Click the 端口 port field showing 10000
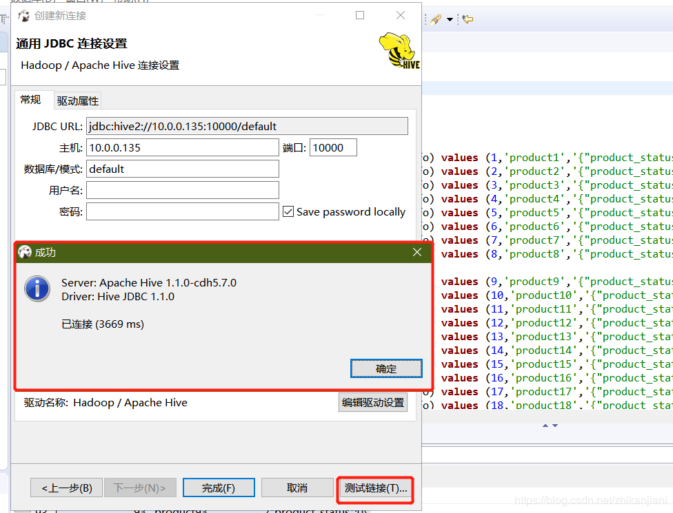673x513 pixels. point(333,148)
